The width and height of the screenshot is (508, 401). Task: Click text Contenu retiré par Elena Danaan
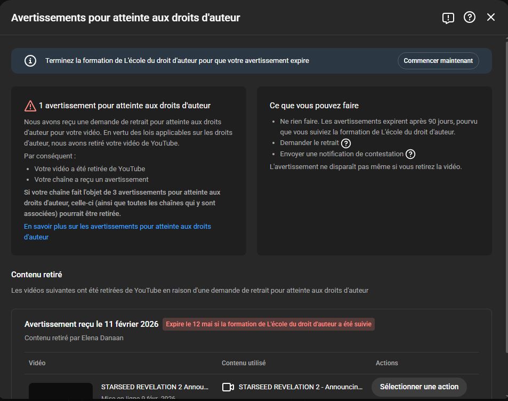click(74, 338)
